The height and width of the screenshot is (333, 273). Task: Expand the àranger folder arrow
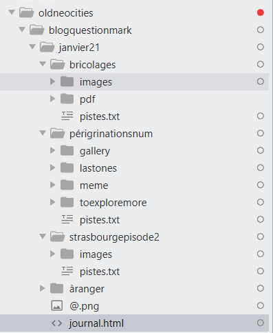click(x=42, y=288)
